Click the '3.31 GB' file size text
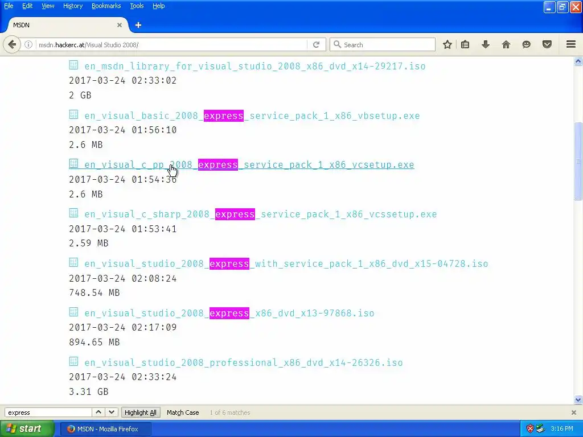The image size is (583, 437). click(x=89, y=391)
